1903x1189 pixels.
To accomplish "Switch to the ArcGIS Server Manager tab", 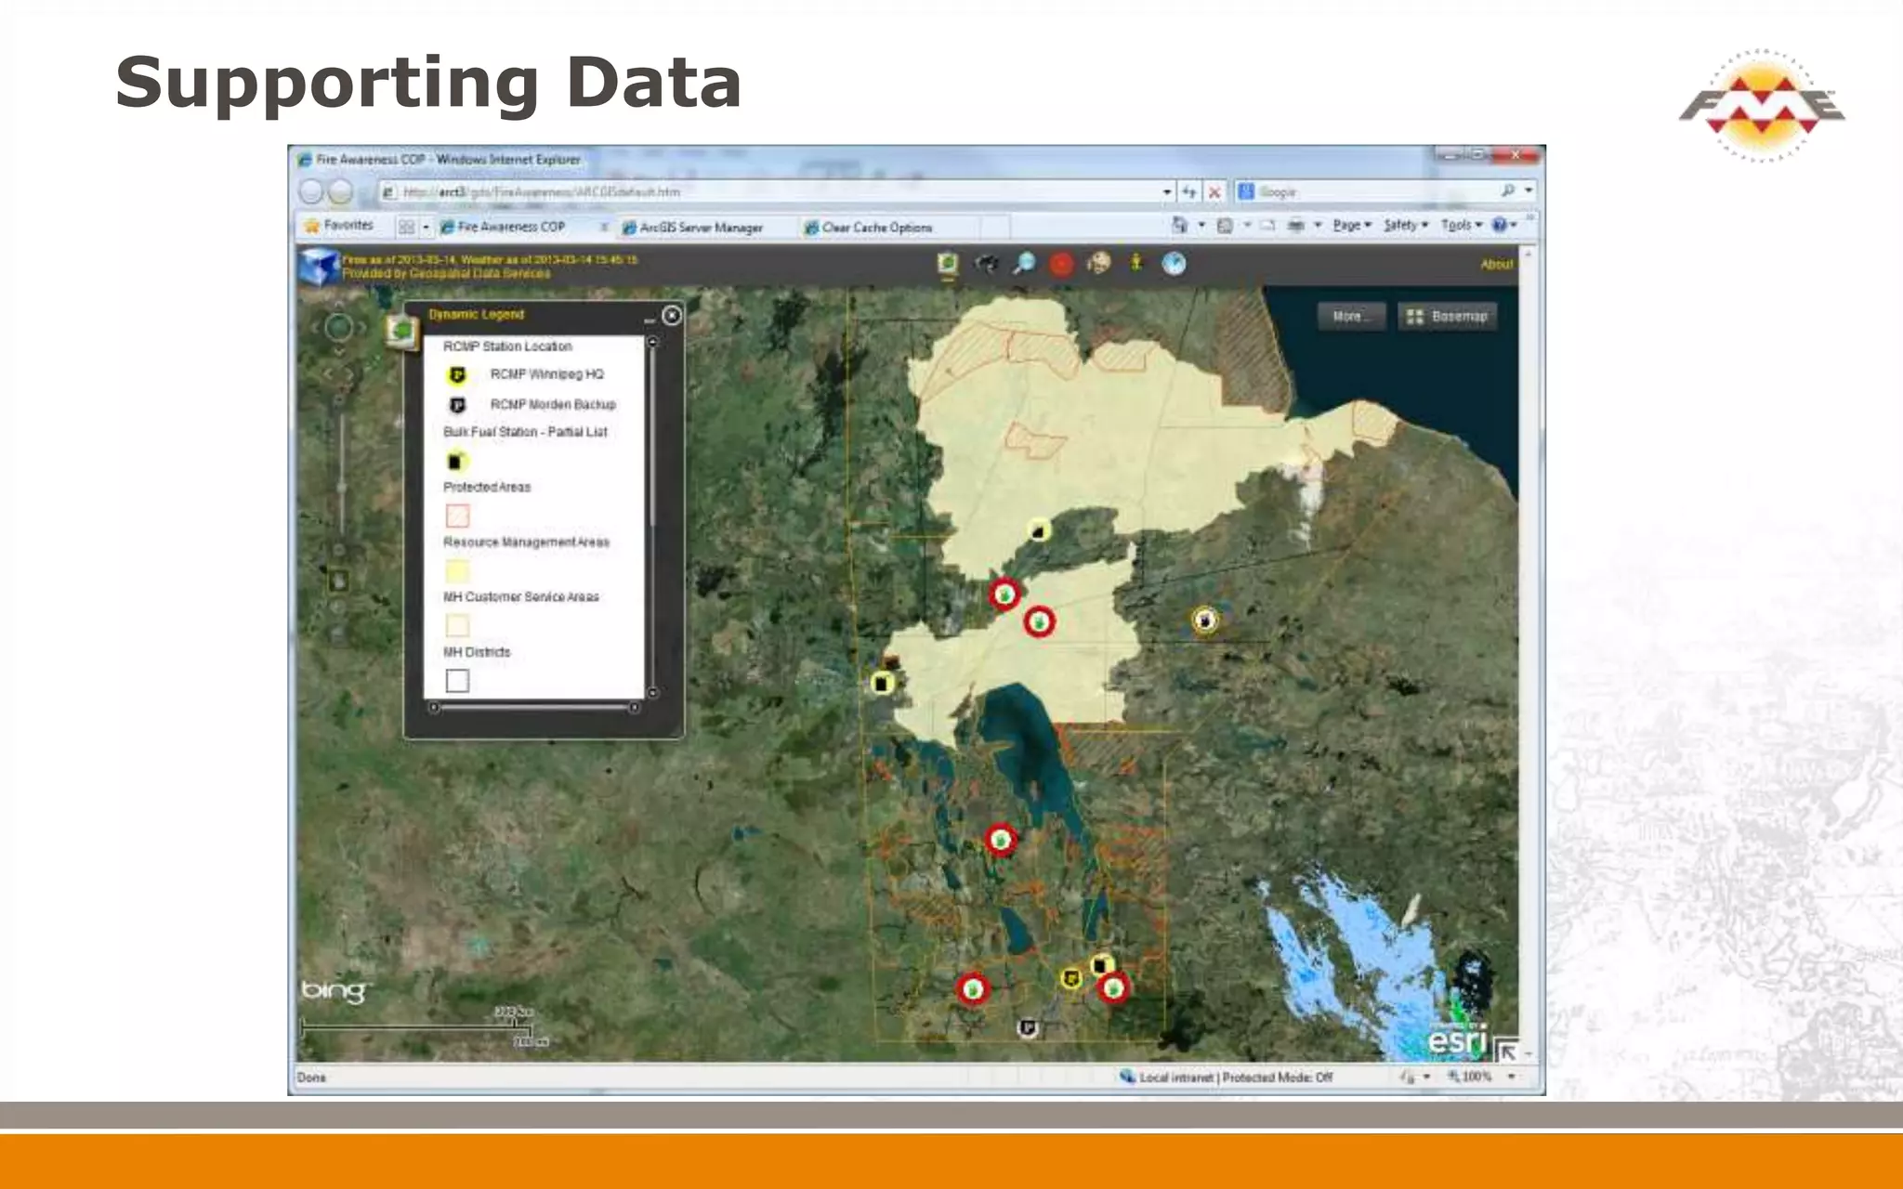I will [x=702, y=228].
